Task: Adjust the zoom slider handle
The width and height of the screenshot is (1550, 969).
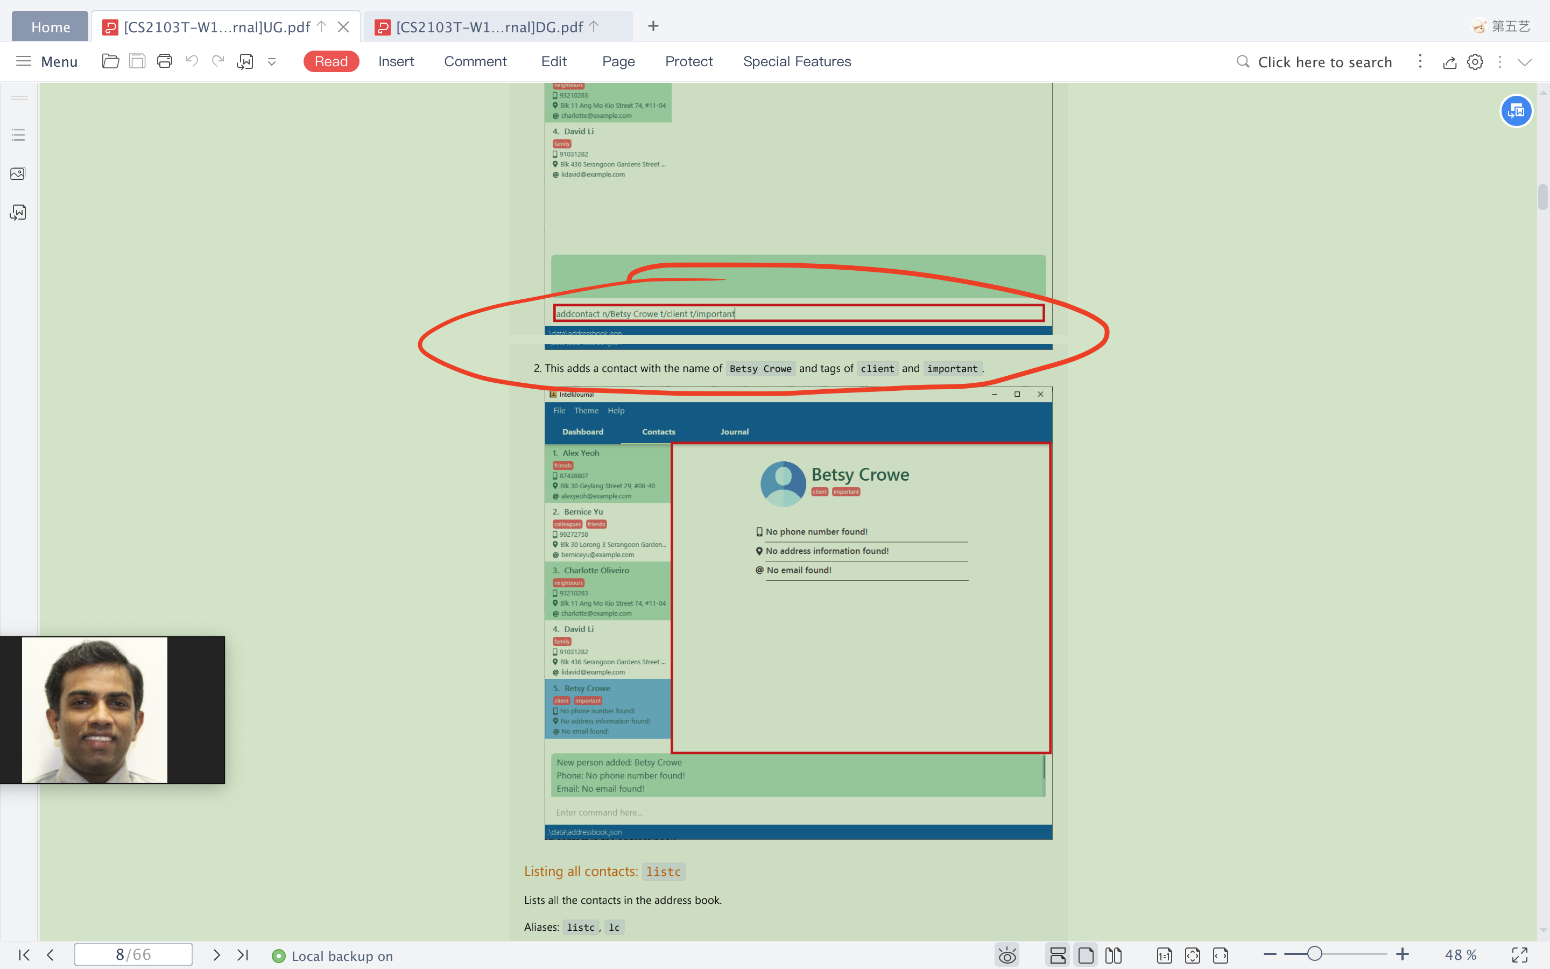Action: pos(1314,953)
